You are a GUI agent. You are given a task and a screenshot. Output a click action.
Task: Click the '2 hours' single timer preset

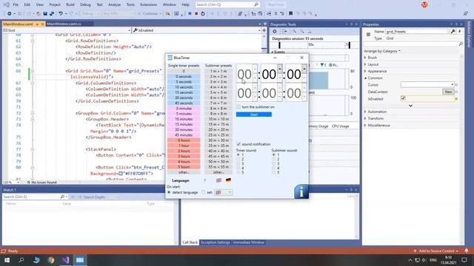coord(184,151)
